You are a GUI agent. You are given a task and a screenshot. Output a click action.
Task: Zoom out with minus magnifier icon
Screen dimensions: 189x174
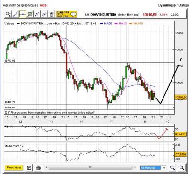pos(172,168)
